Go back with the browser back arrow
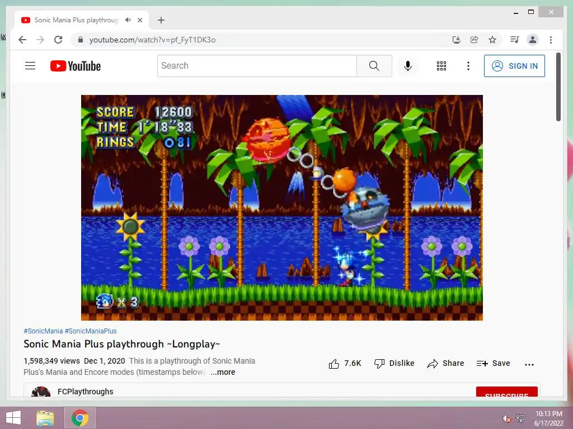Screen dimensions: 573x429 coord(22,40)
